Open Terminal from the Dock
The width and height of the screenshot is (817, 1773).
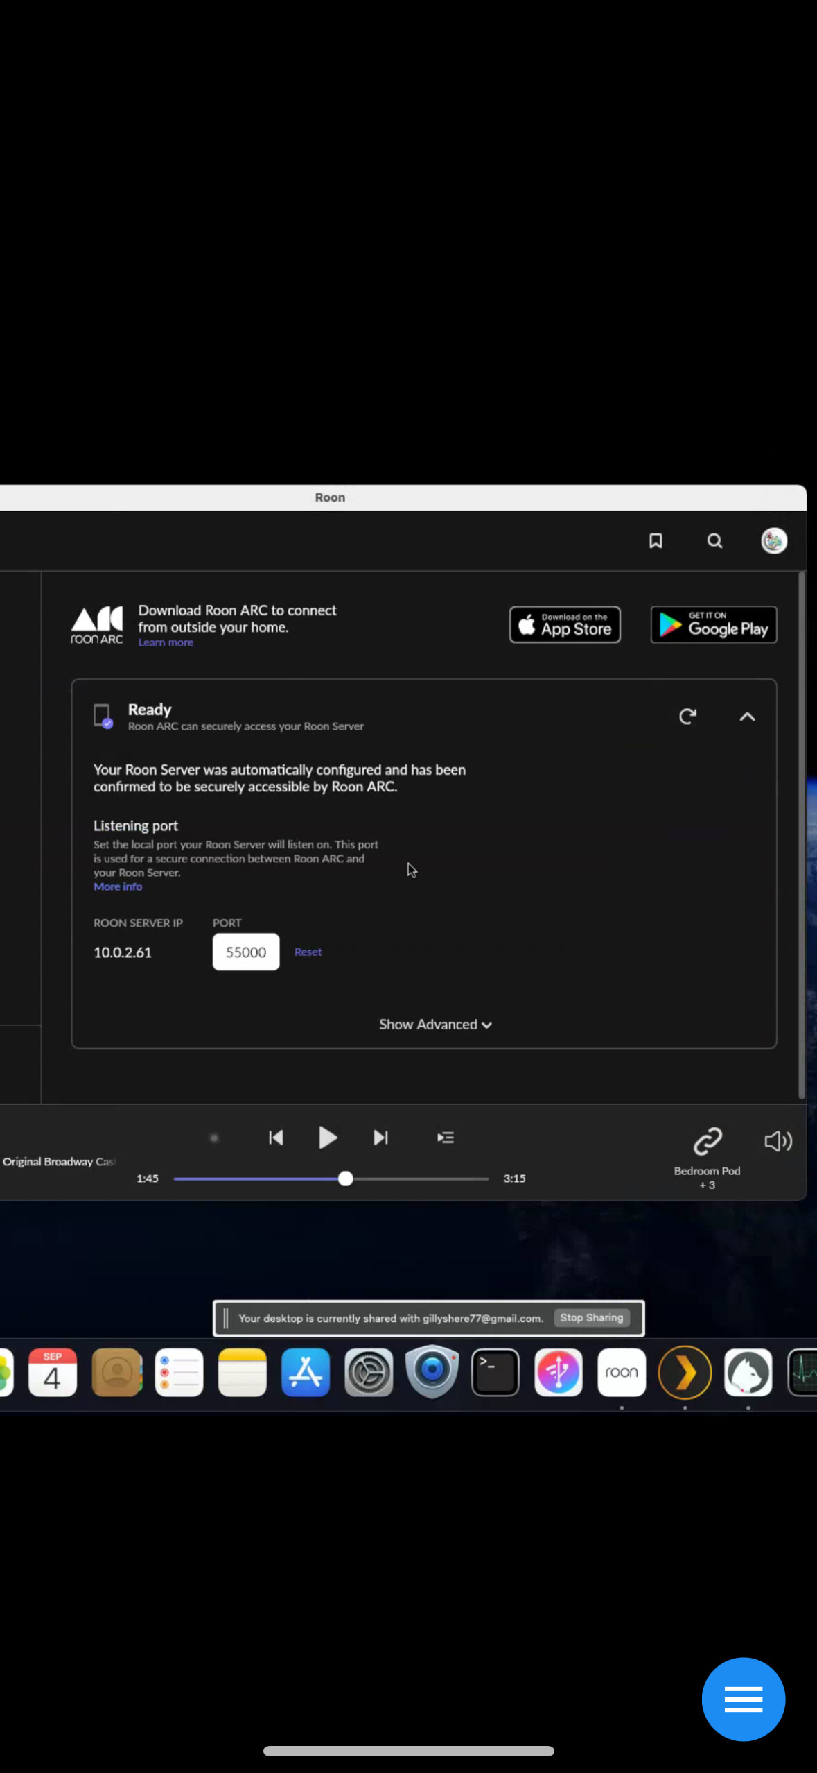[x=495, y=1373]
